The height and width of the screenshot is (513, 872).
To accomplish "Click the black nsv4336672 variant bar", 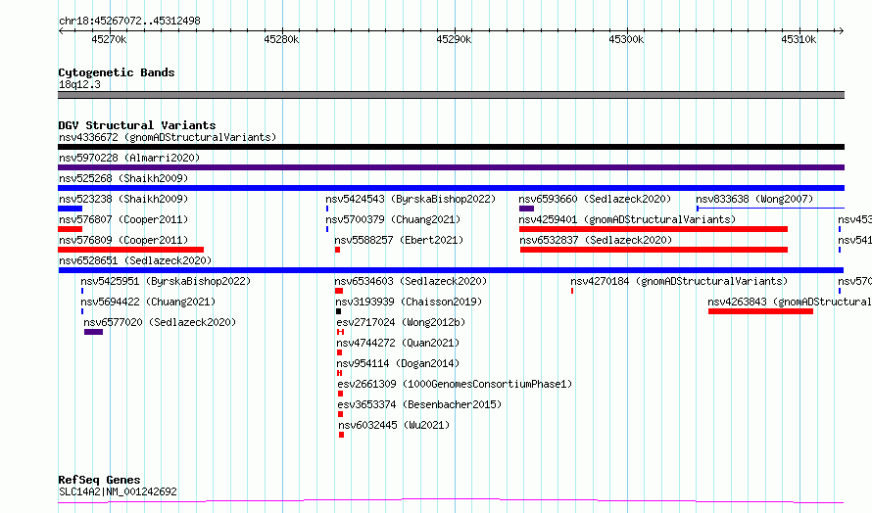I will tap(451, 147).
